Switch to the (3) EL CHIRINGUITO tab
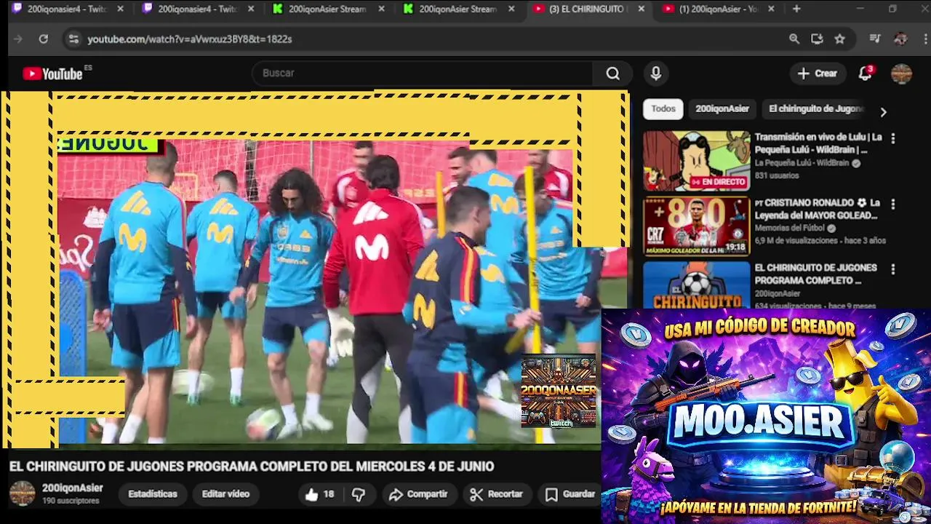Screen dimensions: 931x524 588,9
